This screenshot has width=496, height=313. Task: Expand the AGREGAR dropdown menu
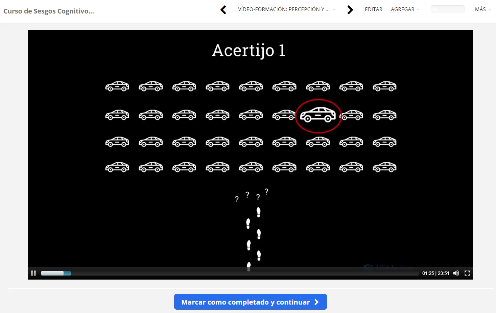405,9
